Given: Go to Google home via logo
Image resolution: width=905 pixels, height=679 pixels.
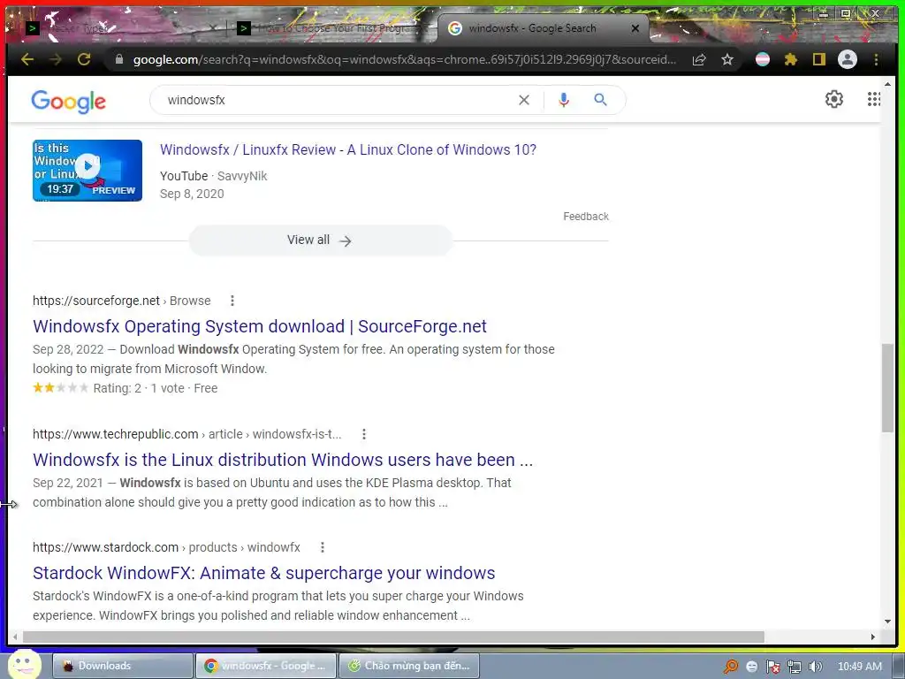Looking at the screenshot, I should 68,101.
